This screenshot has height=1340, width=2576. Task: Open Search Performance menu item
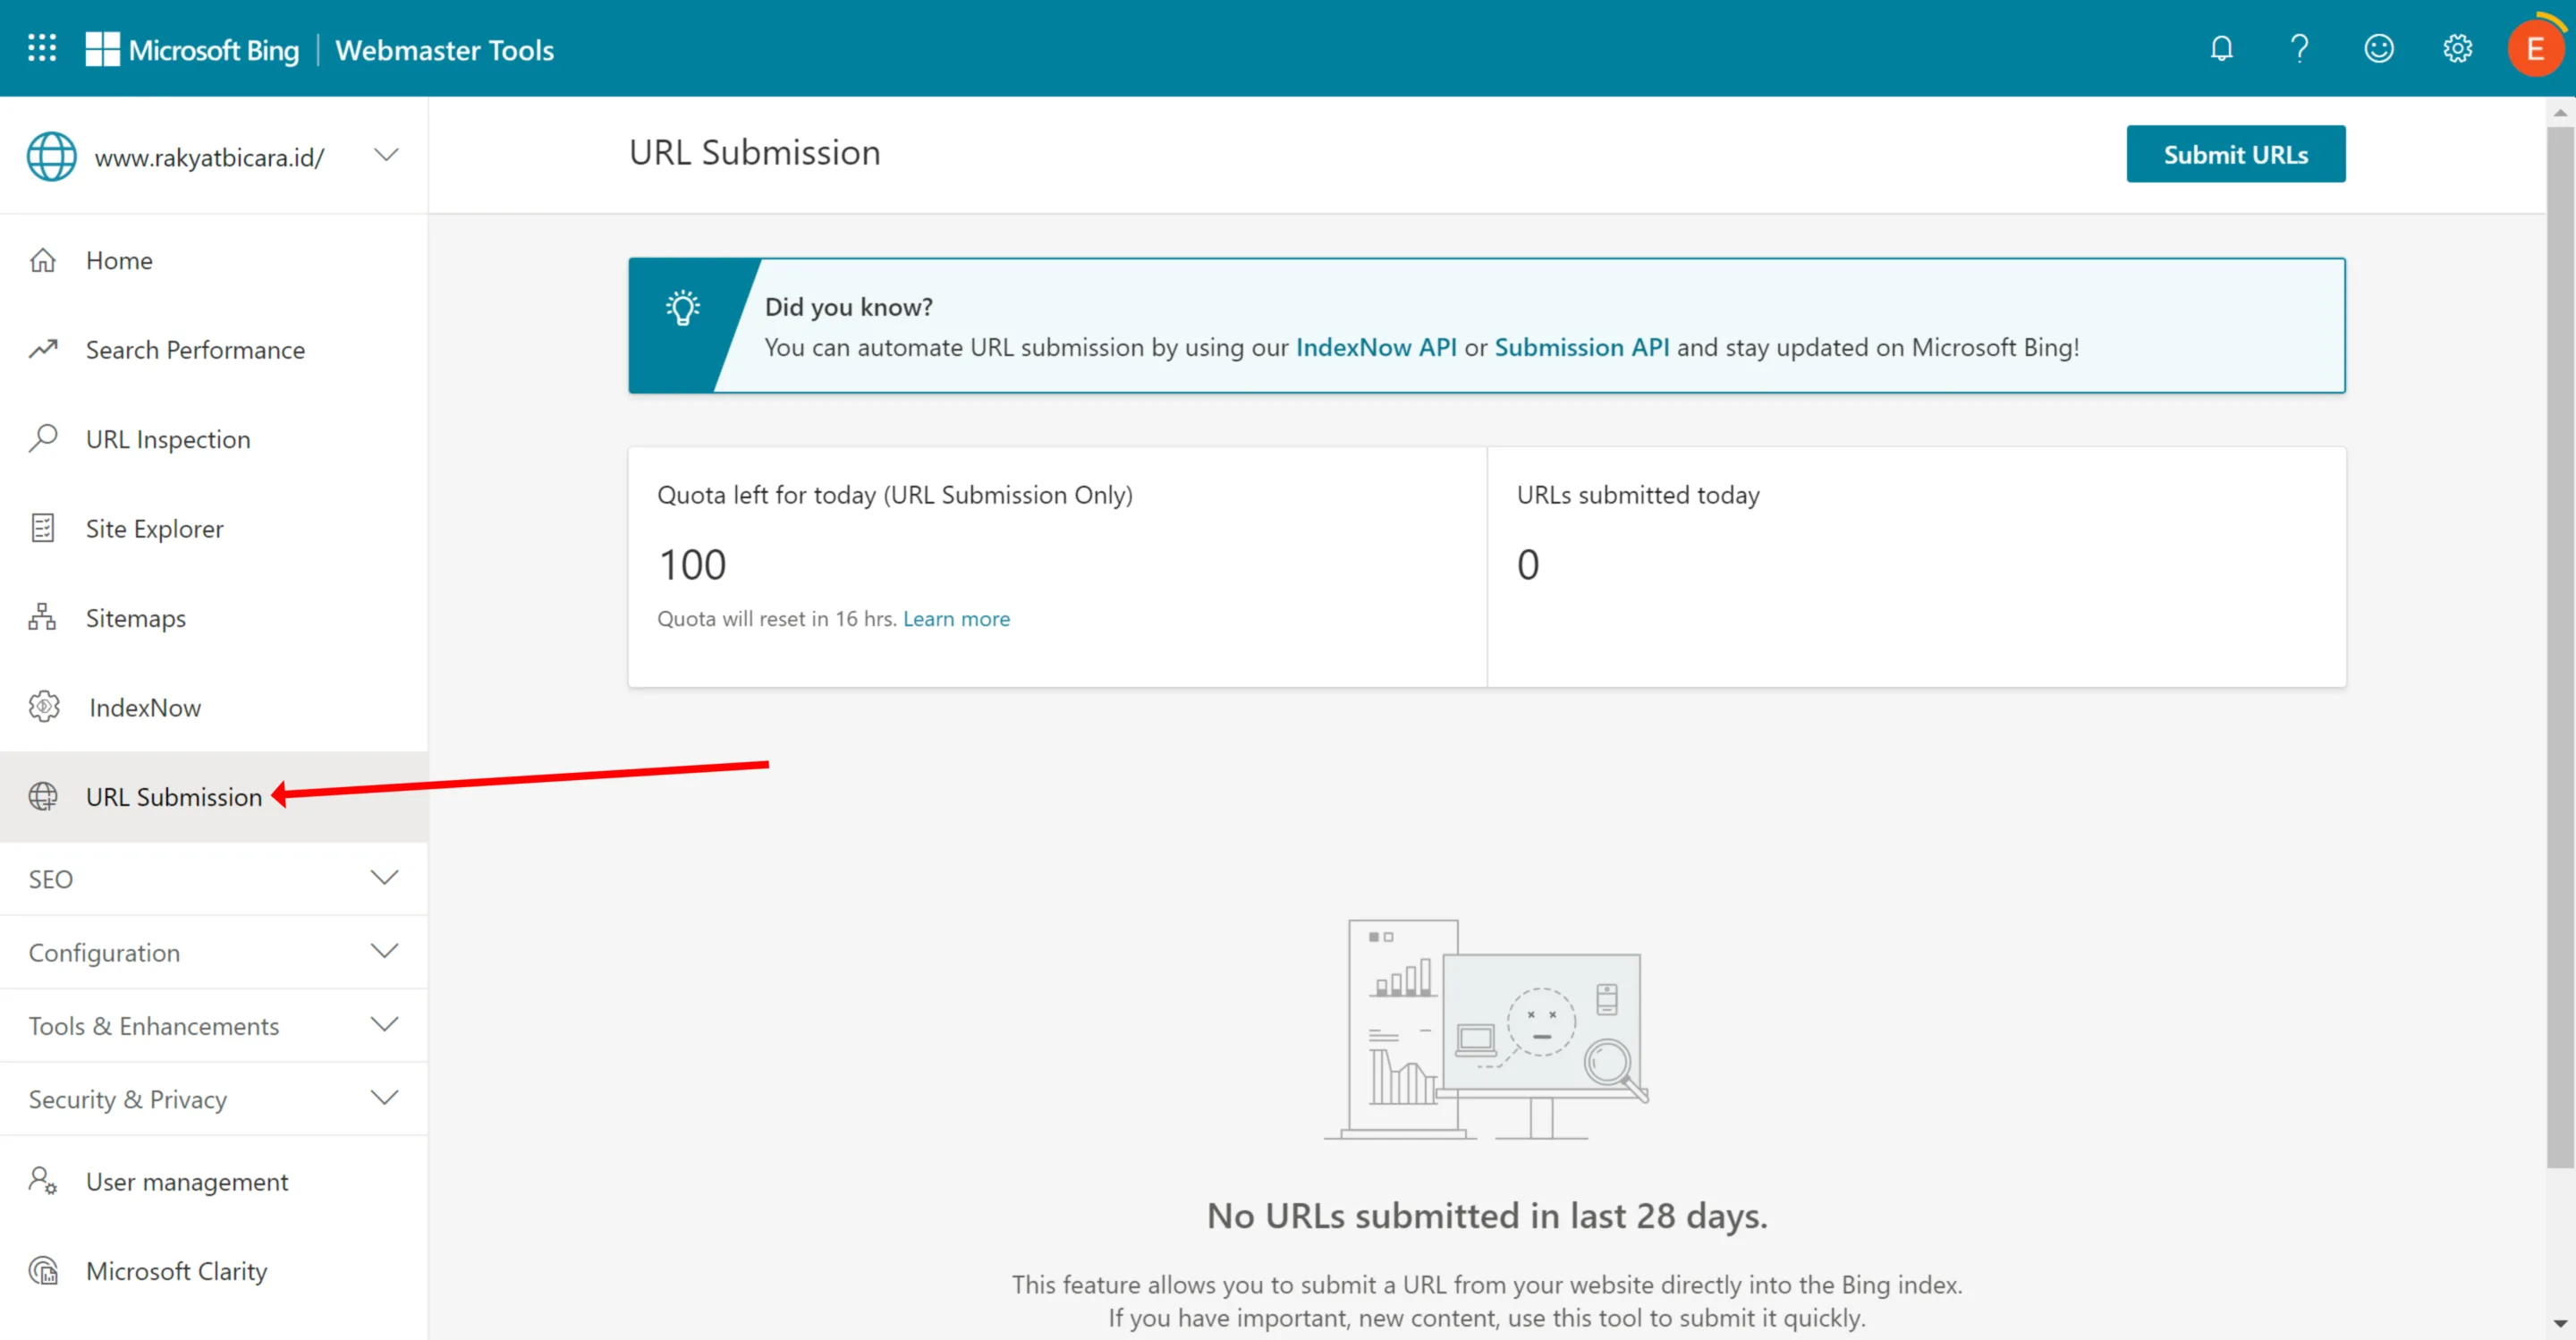point(214,349)
